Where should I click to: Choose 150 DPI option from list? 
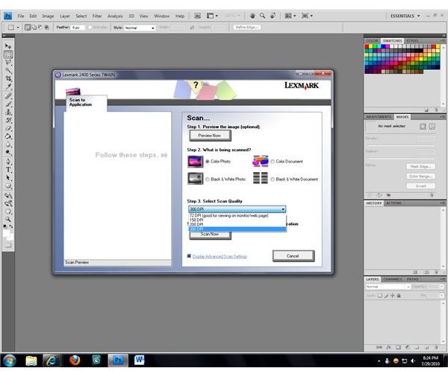[237, 221]
